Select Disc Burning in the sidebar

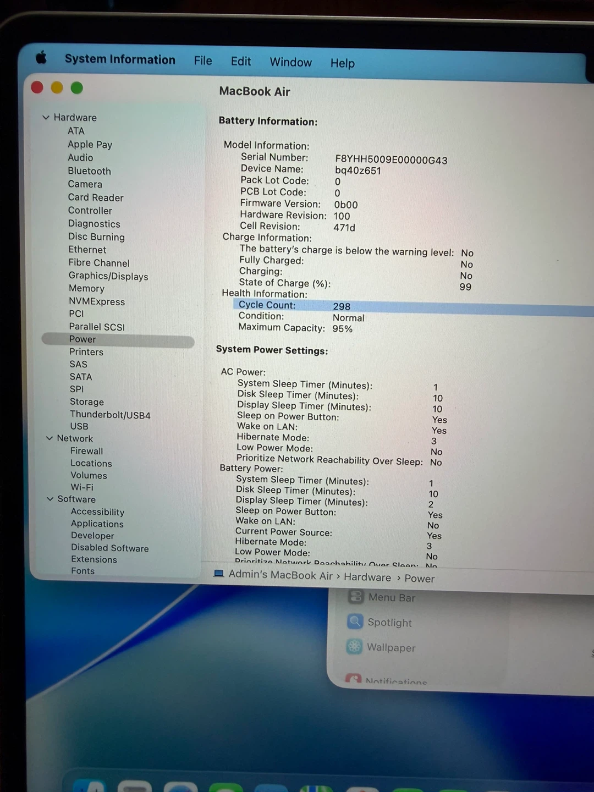tap(96, 237)
